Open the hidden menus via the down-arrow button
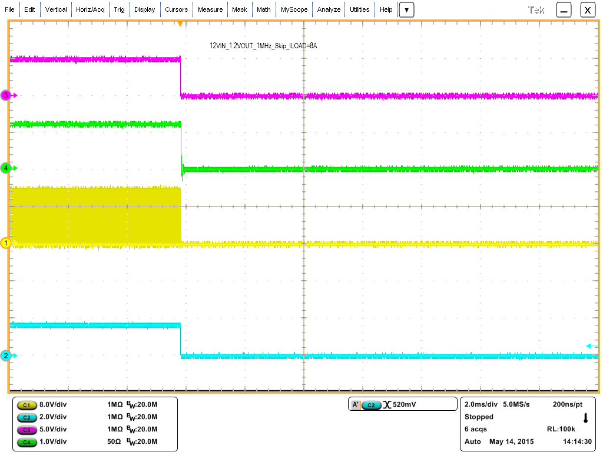 pos(406,9)
